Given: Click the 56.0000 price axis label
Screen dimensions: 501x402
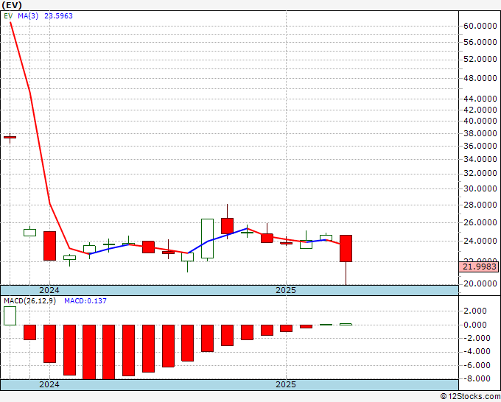Looking at the screenshot, I should click(480, 42).
